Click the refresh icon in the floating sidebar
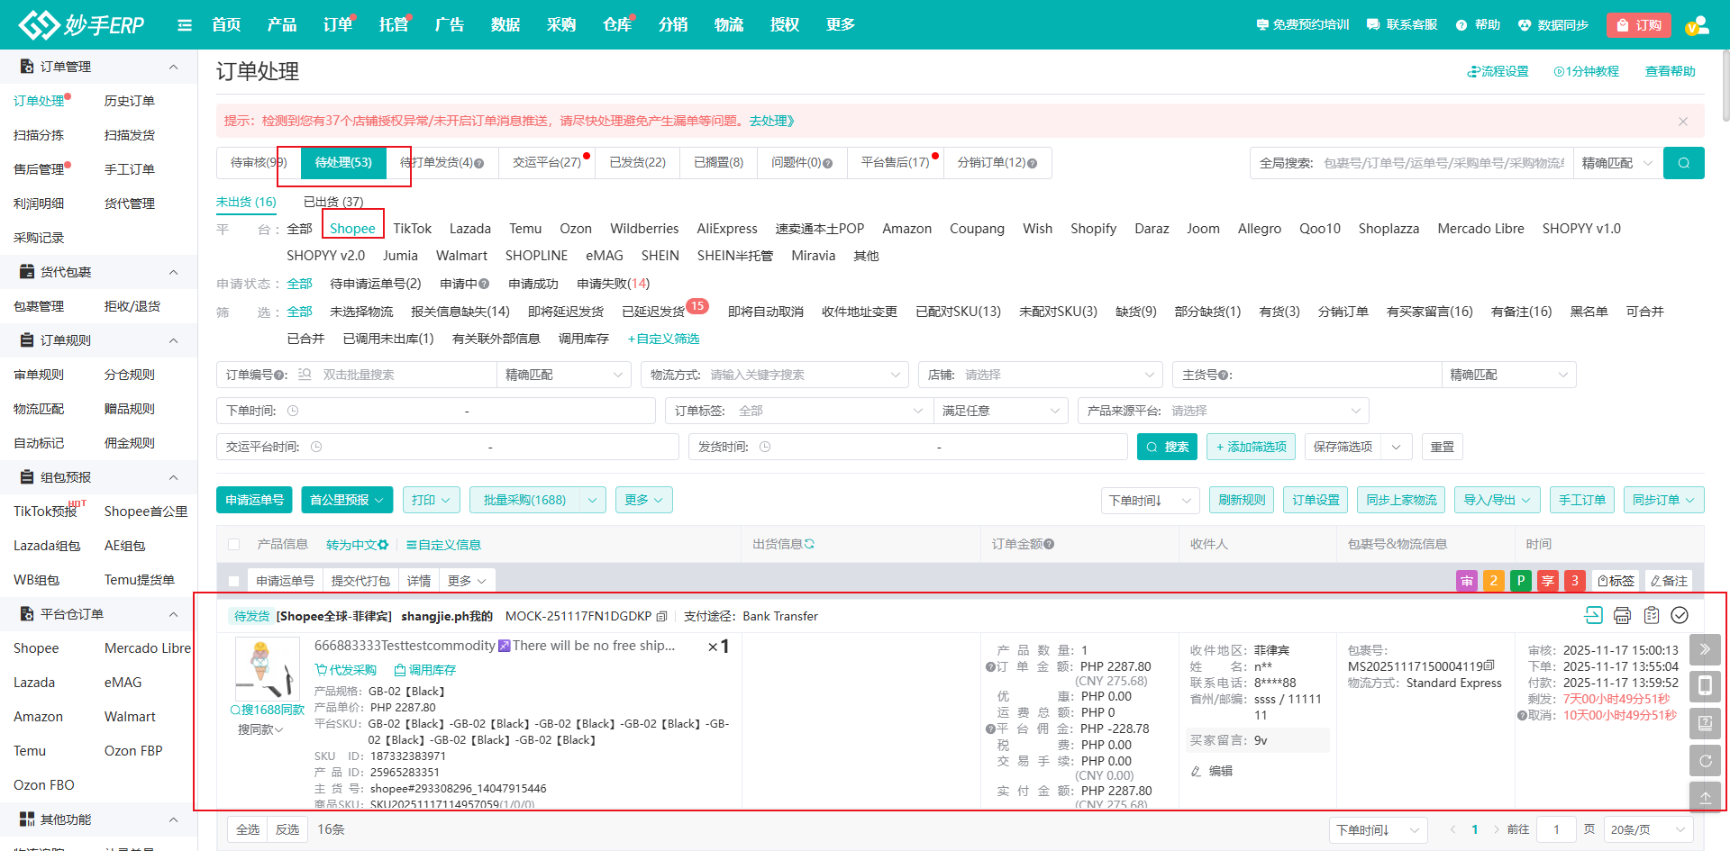 [1705, 761]
